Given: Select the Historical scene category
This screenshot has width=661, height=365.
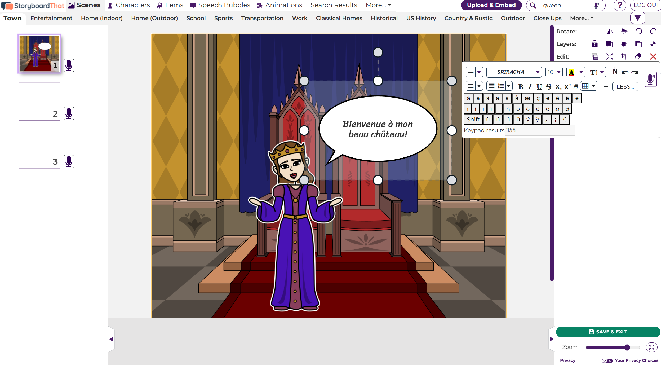Looking at the screenshot, I should [384, 18].
